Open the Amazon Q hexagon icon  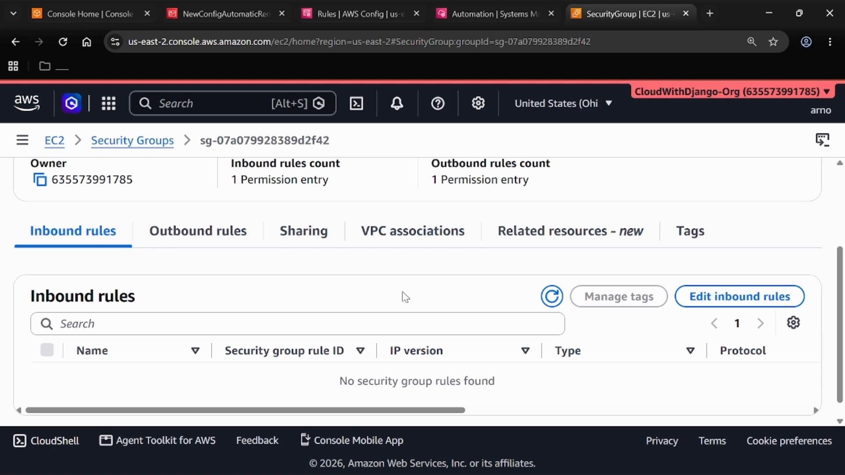[71, 103]
